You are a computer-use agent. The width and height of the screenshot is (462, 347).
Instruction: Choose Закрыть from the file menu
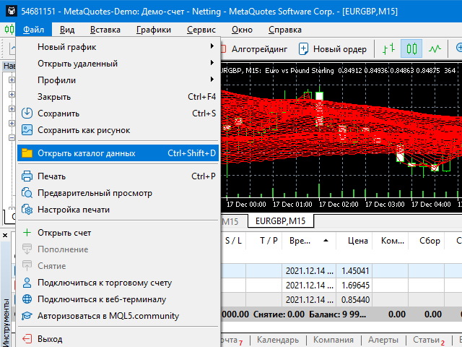118,97
